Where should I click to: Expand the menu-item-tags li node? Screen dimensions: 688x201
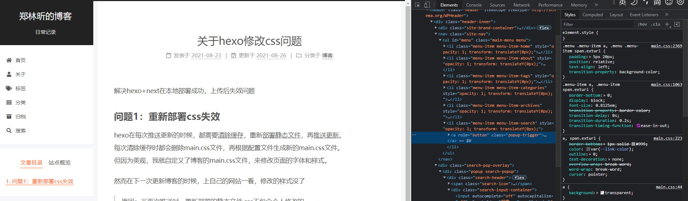(x=445, y=76)
